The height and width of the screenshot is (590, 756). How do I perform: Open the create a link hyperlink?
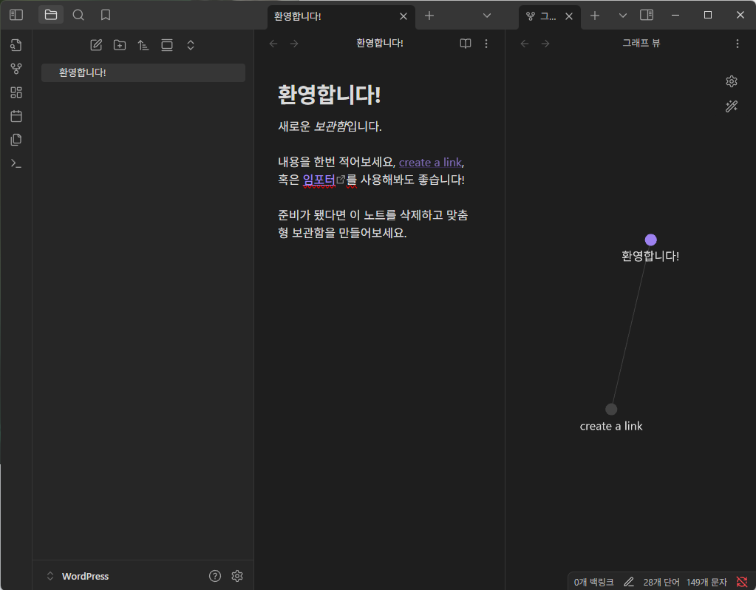click(430, 162)
